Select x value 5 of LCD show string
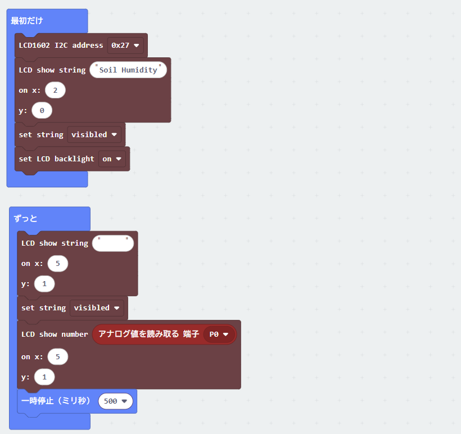The width and height of the screenshot is (461, 434). 58,264
